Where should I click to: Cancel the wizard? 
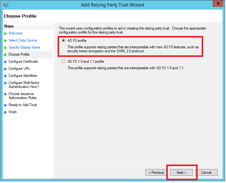coord(207,173)
